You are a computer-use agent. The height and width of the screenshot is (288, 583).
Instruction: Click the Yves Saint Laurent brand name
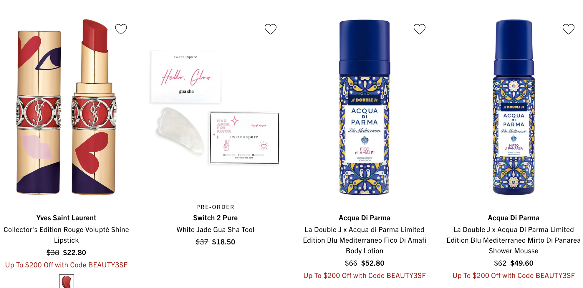tap(66, 218)
